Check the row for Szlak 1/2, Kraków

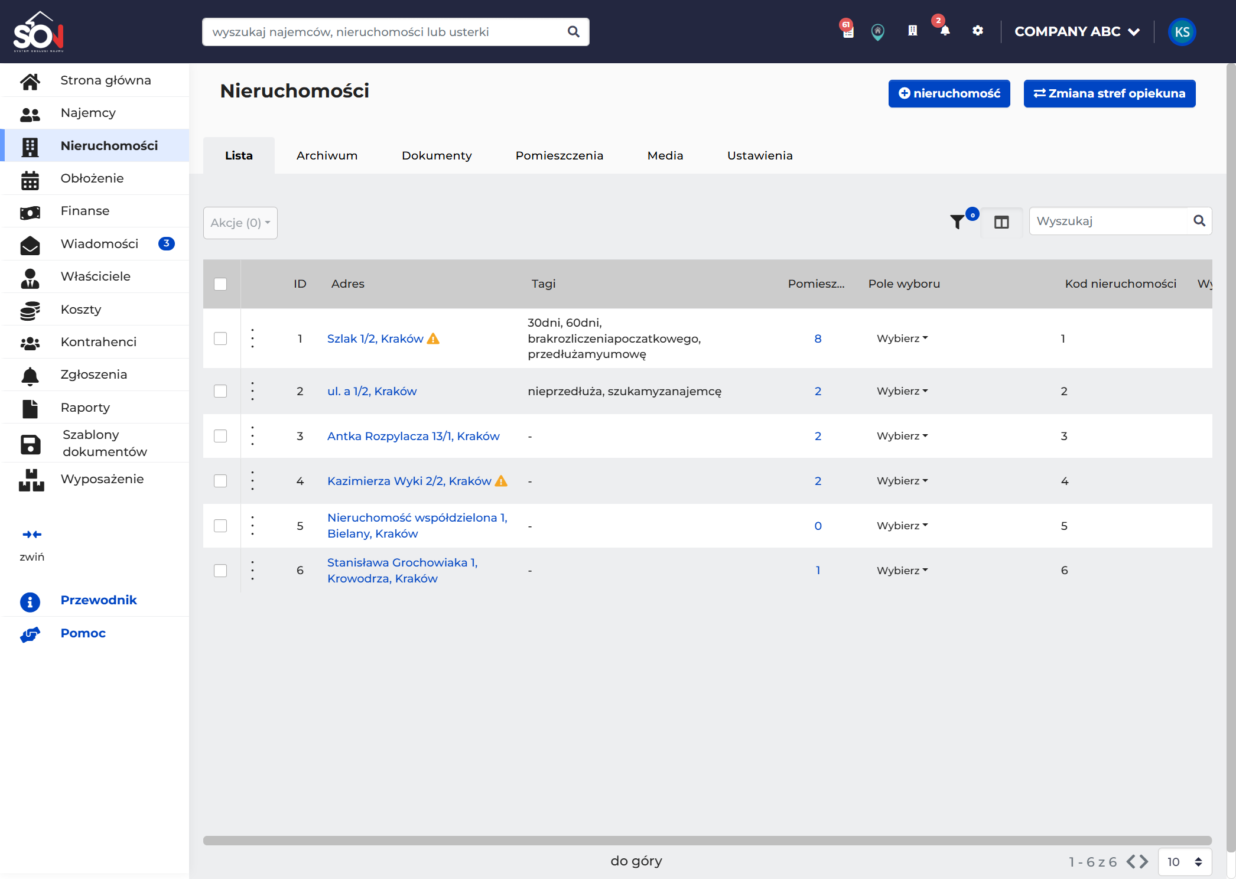[x=220, y=338]
